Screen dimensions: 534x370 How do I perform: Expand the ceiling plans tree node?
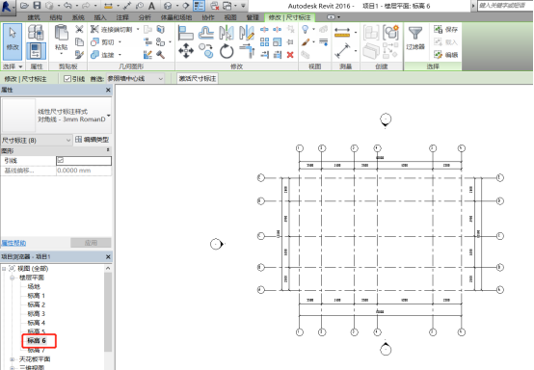[13, 359]
